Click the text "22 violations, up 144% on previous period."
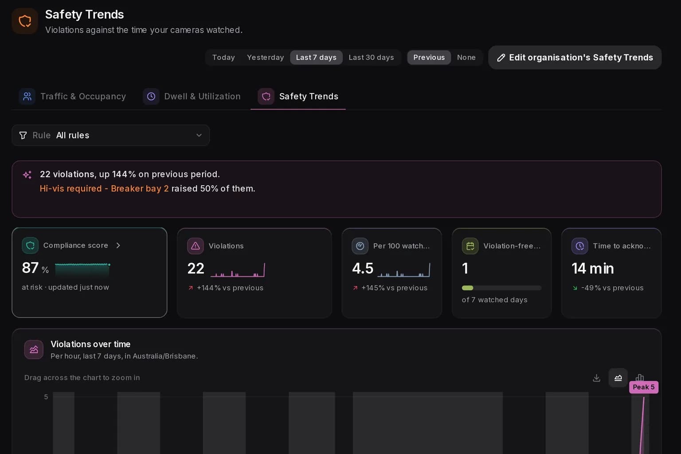Viewport: 681px width, 454px height. coord(130,174)
